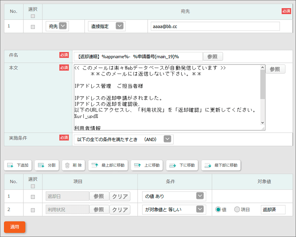Click クリア button in 返却日 row

pyautogui.click(x=120, y=196)
